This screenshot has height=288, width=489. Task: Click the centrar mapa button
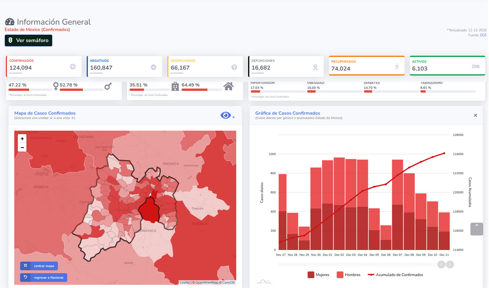tap(39, 266)
